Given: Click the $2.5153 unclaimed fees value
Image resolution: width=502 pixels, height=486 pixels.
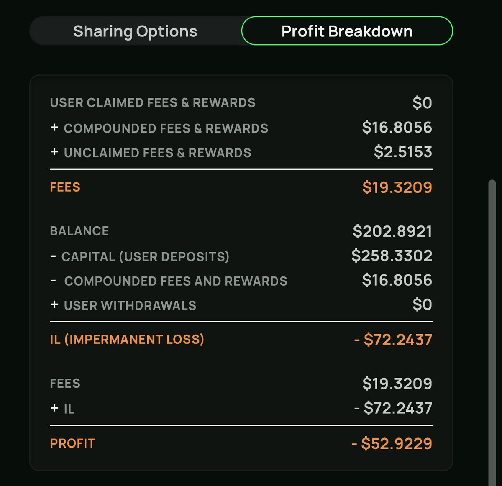Looking at the screenshot, I should [x=403, y=152].
